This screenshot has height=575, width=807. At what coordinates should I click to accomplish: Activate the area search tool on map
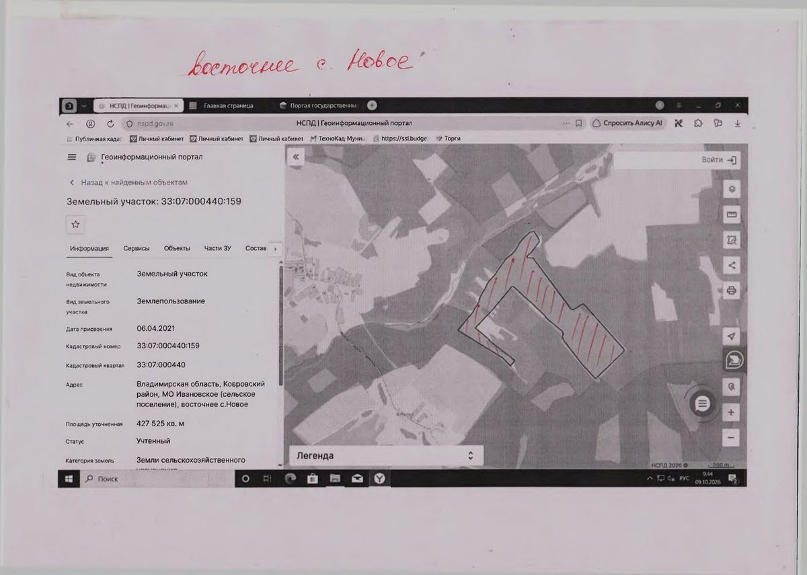[x=732, y=239]
